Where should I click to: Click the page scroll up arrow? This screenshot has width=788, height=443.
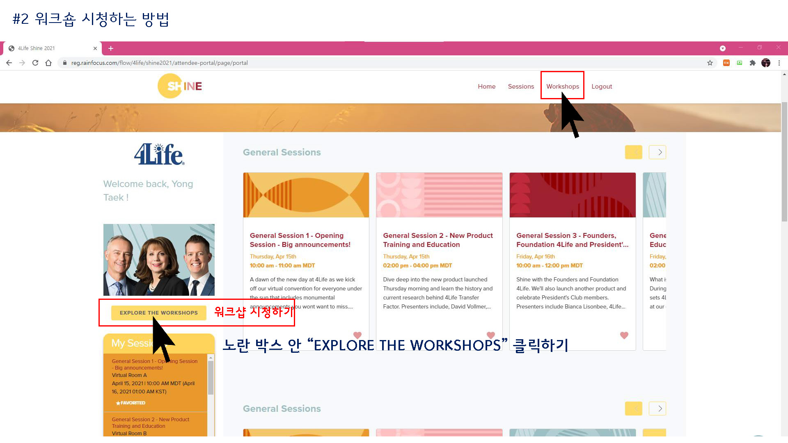784,74
